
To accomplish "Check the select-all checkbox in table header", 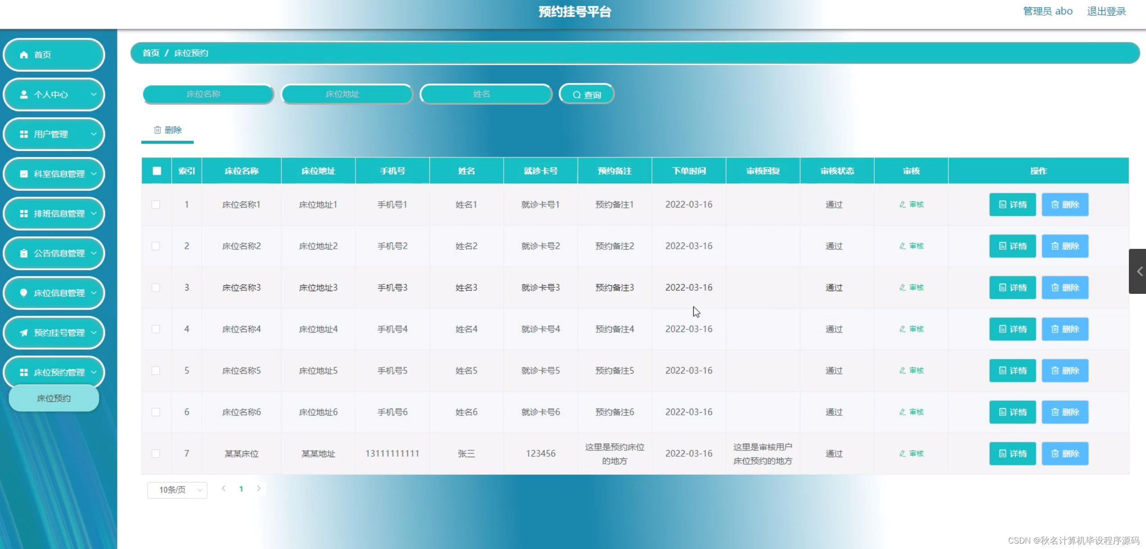I will click(156, 171).
